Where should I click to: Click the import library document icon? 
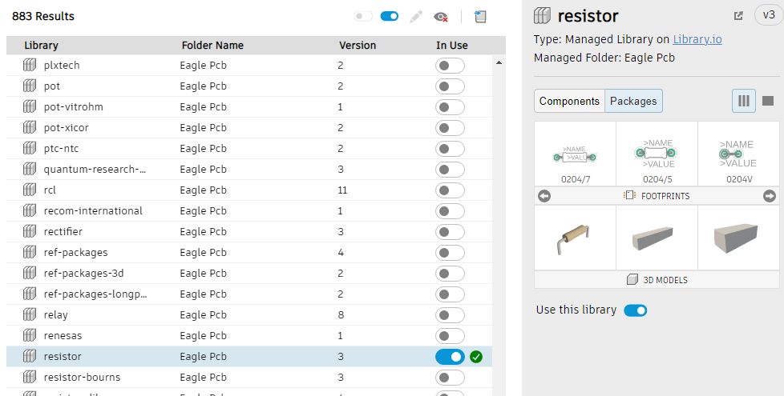(480, 17)
